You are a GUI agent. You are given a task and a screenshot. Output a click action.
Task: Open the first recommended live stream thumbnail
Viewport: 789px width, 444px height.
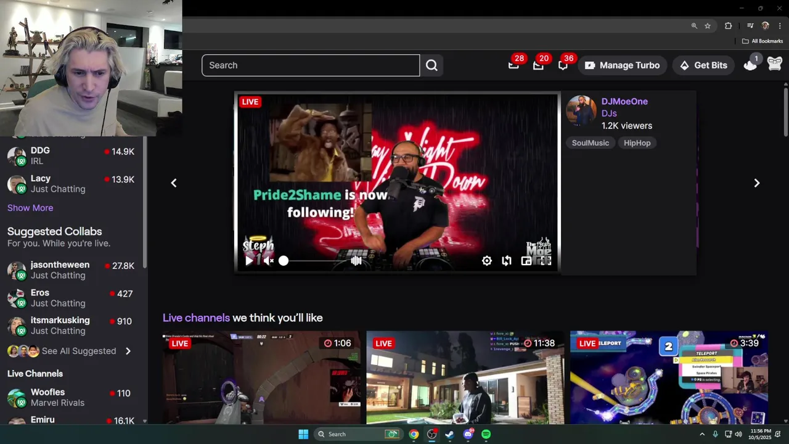(262, 379)
